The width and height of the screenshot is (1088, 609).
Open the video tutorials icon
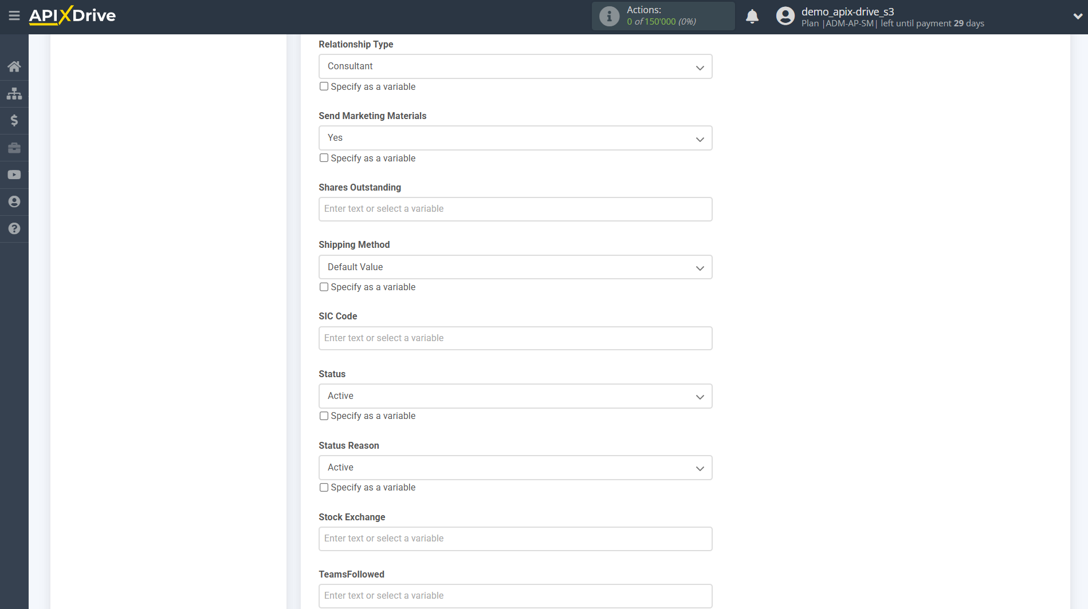[14, 175]
